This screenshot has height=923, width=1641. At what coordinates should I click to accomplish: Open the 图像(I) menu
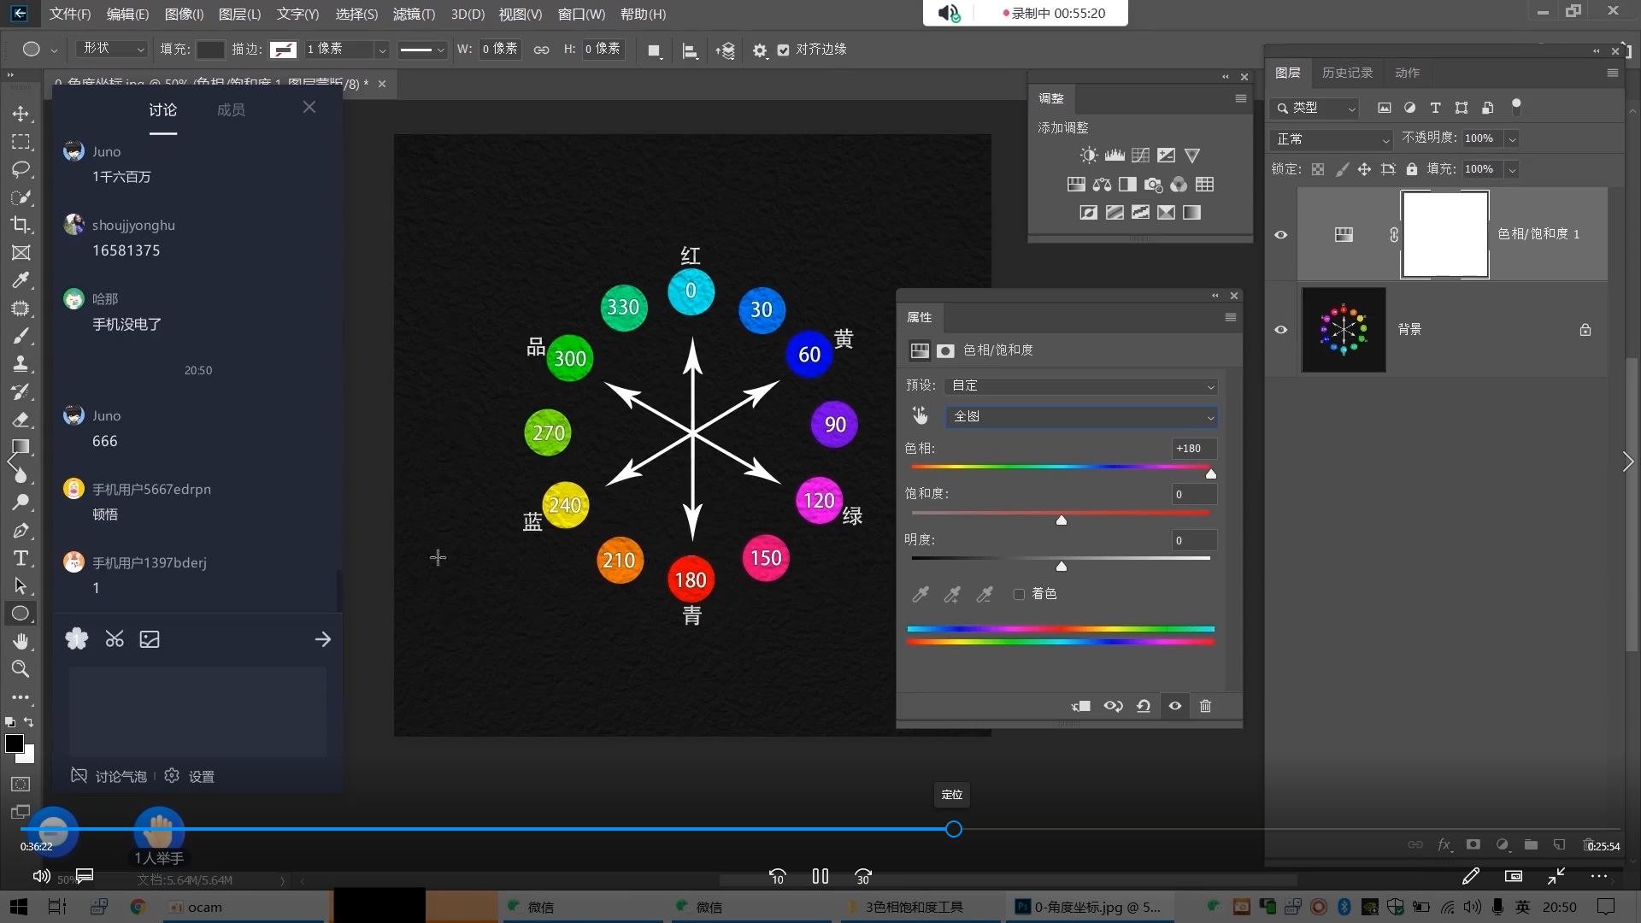point(184,15)
